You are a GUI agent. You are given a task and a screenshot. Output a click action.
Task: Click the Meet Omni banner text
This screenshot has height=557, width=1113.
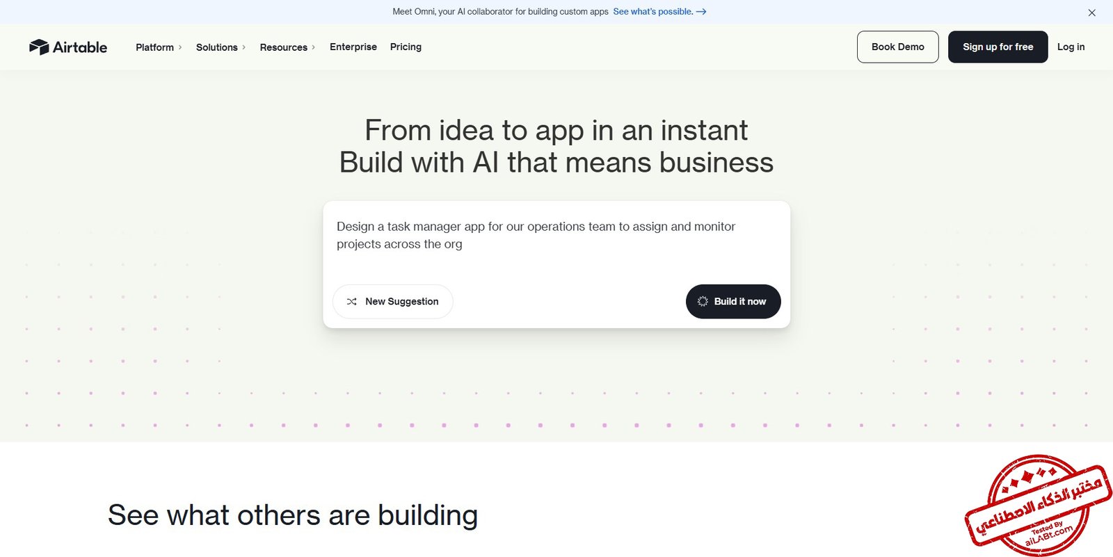(x=499, y=12)
